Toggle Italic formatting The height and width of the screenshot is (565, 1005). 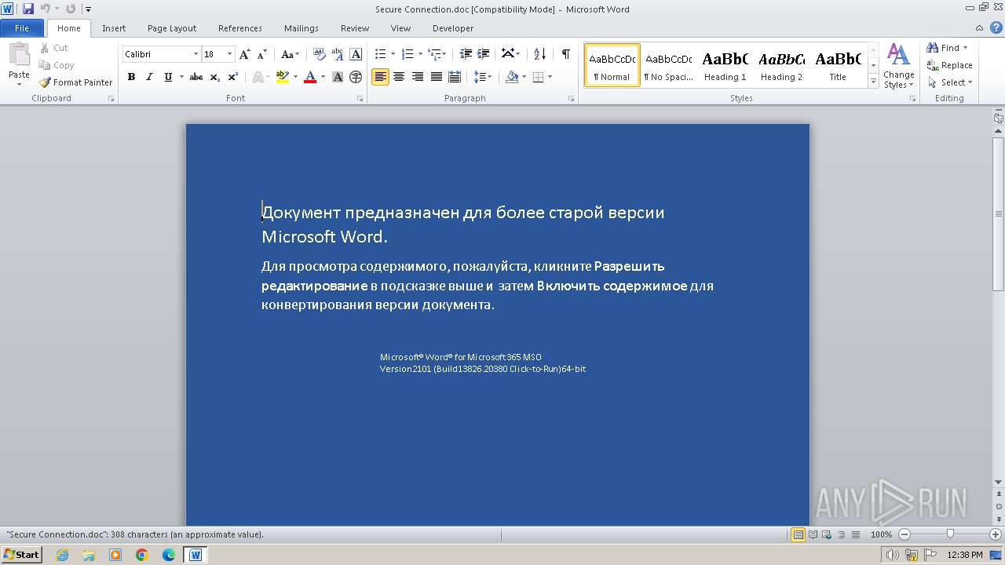click(x=149, y=77)
